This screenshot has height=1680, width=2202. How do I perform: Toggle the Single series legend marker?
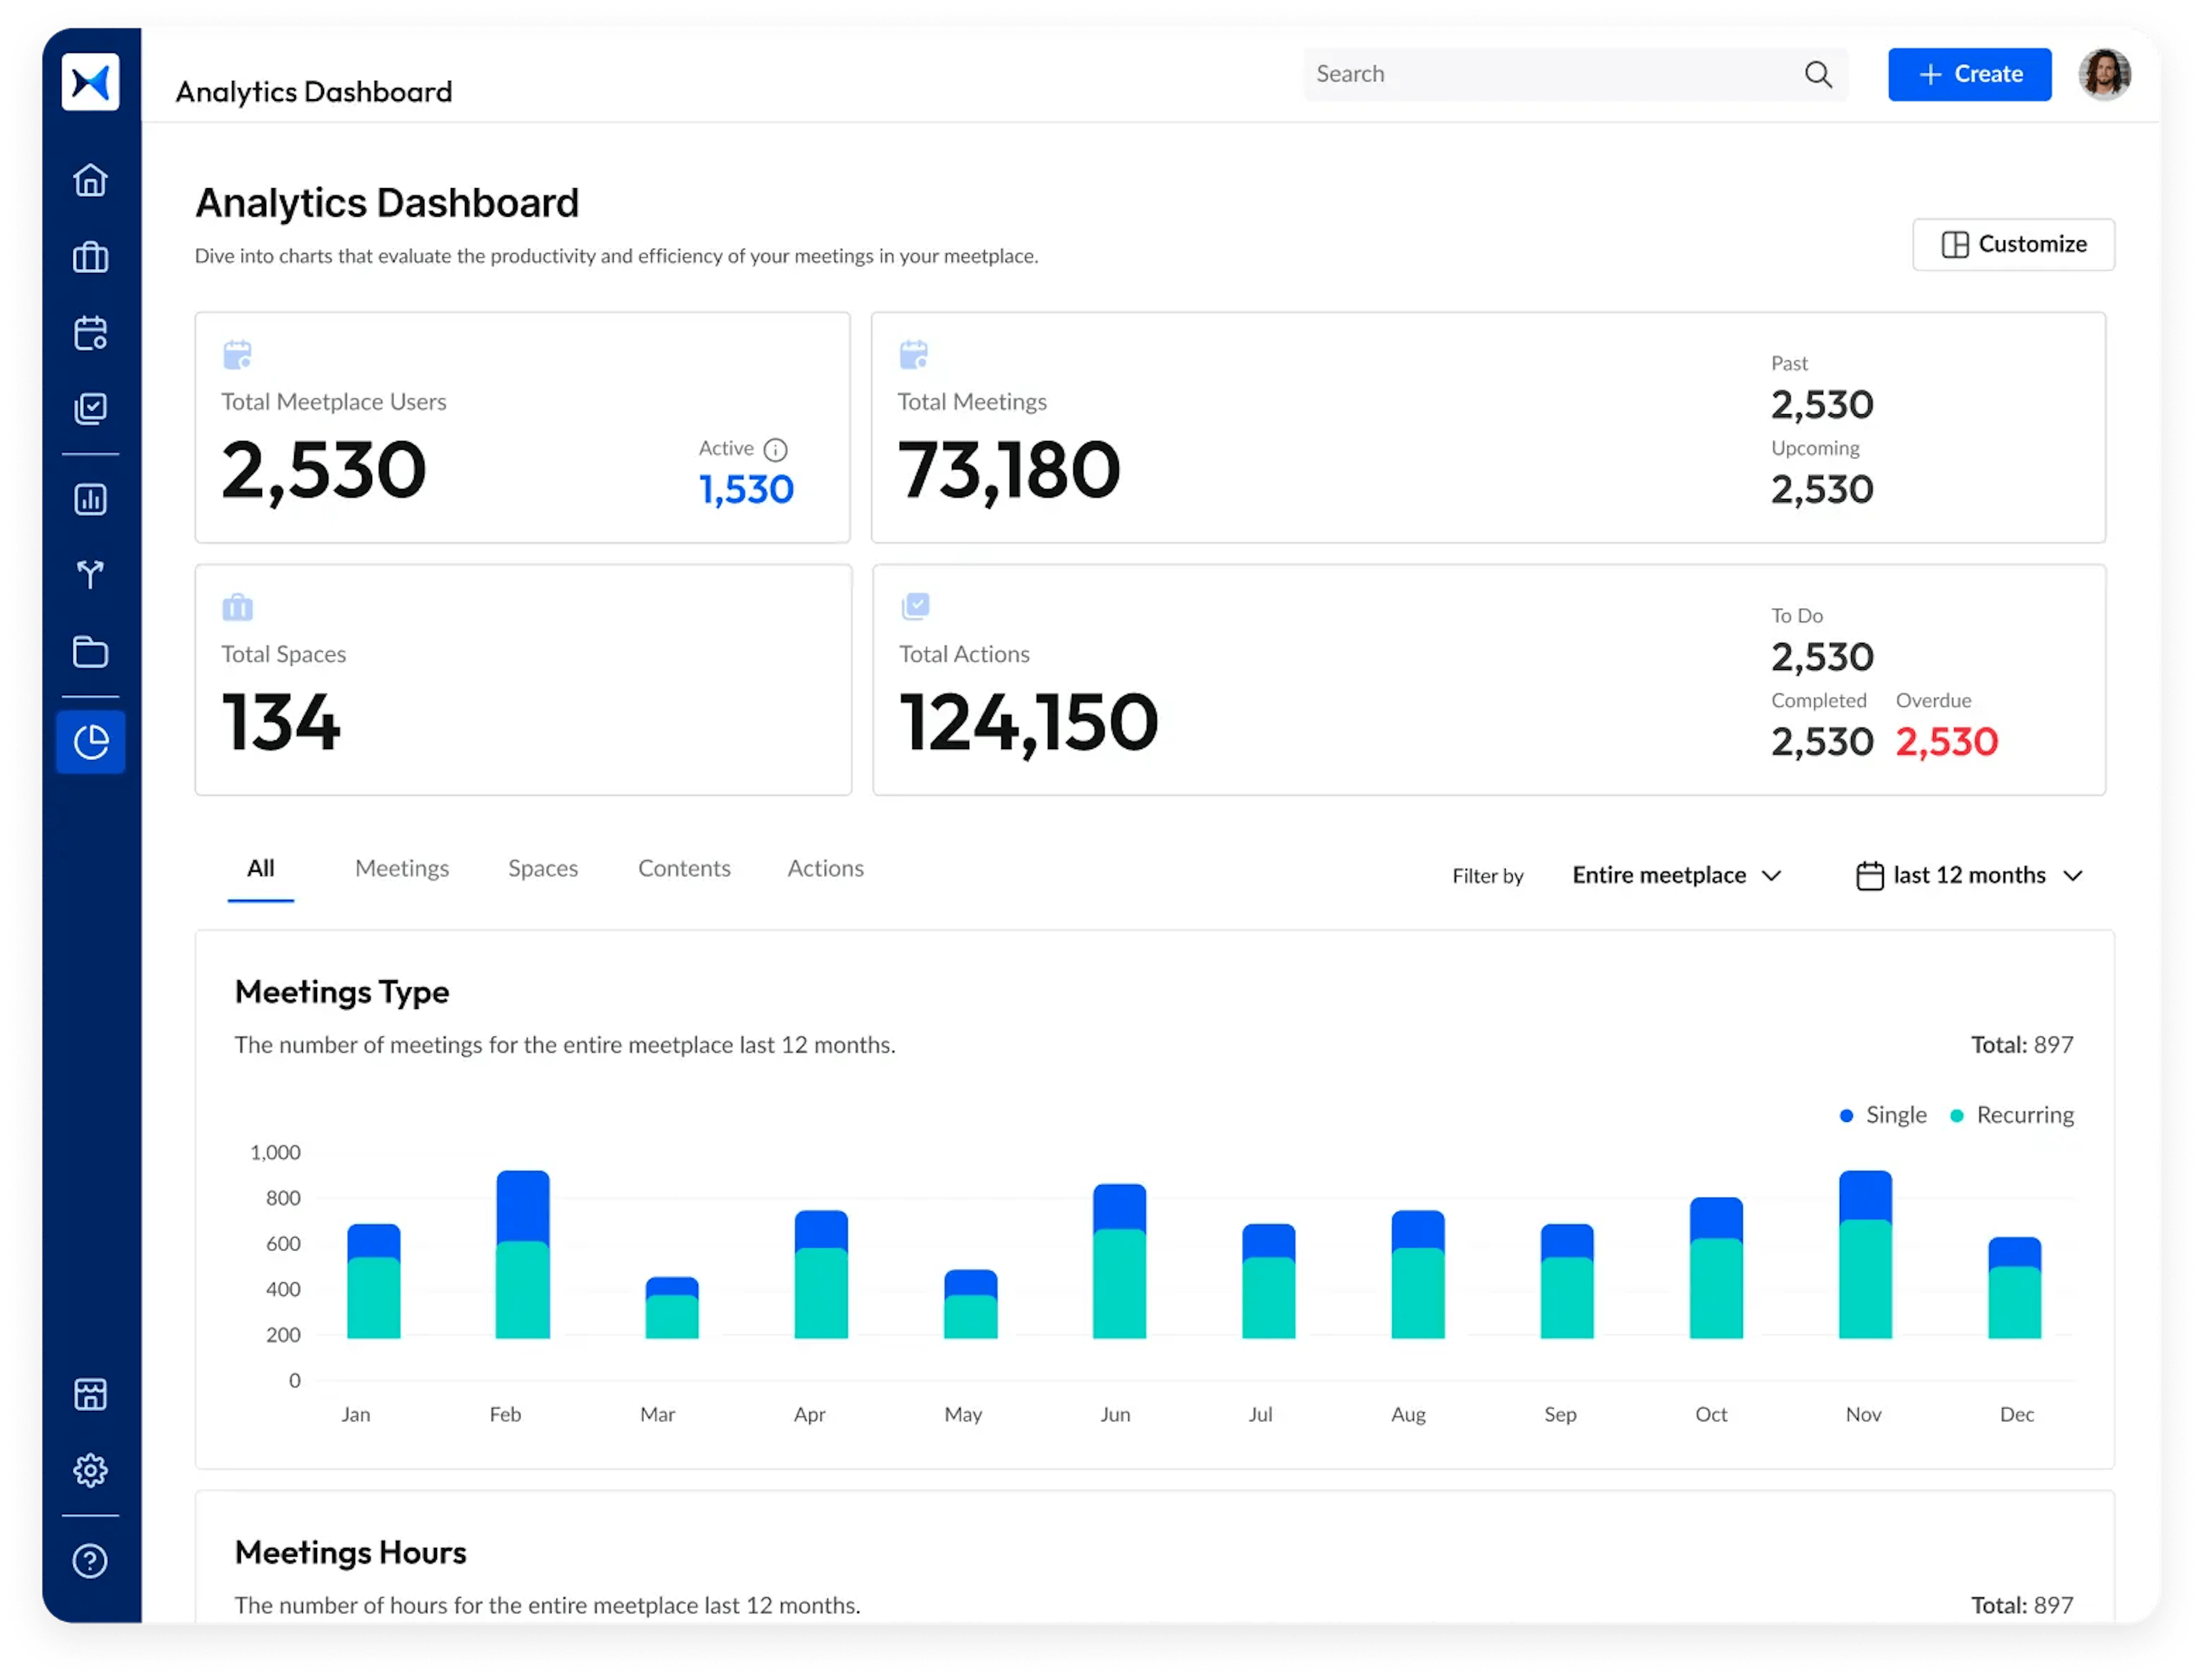(1846, 1115)
